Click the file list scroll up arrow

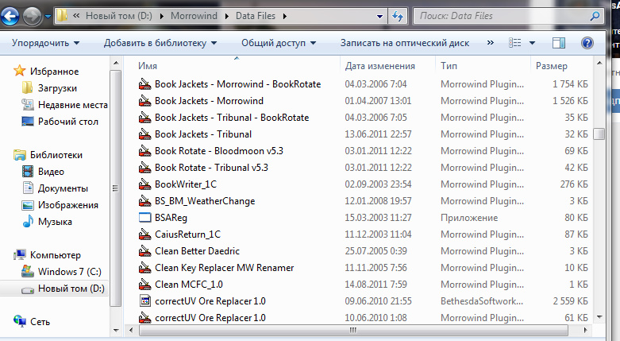599,63
